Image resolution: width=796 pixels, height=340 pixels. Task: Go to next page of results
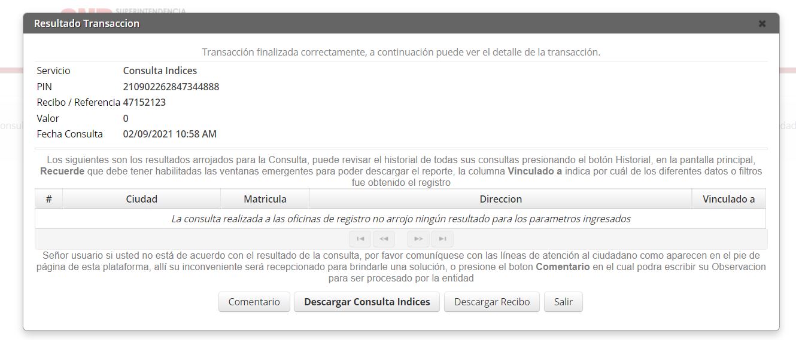[418, 239]
